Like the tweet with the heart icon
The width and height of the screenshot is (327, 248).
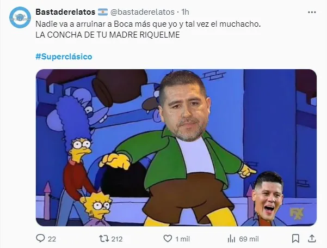point(168,239)
